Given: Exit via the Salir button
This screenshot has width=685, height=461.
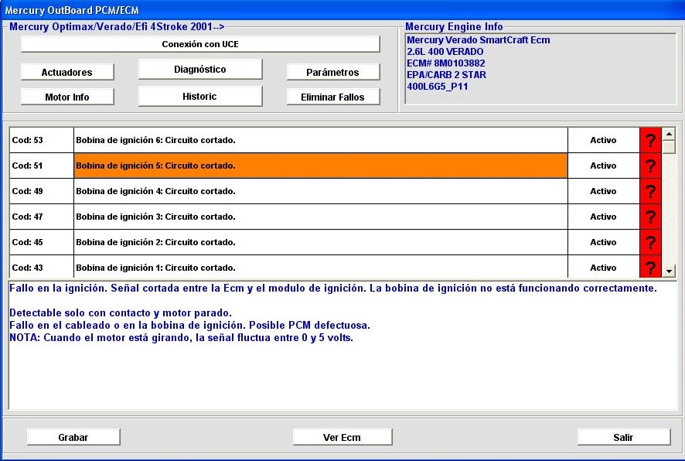Looking at the screenshot, I should 623,437.
